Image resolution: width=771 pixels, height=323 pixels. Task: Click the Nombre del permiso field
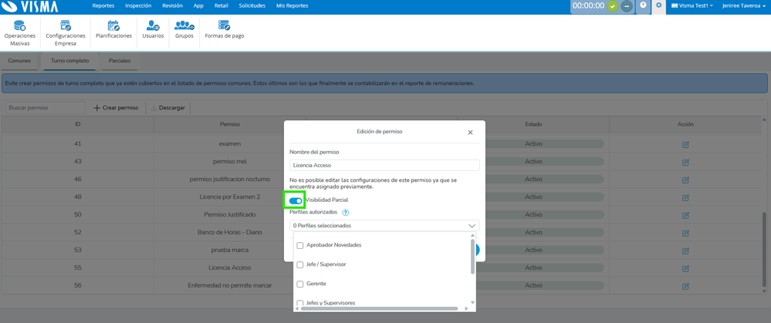coord(384,166)
